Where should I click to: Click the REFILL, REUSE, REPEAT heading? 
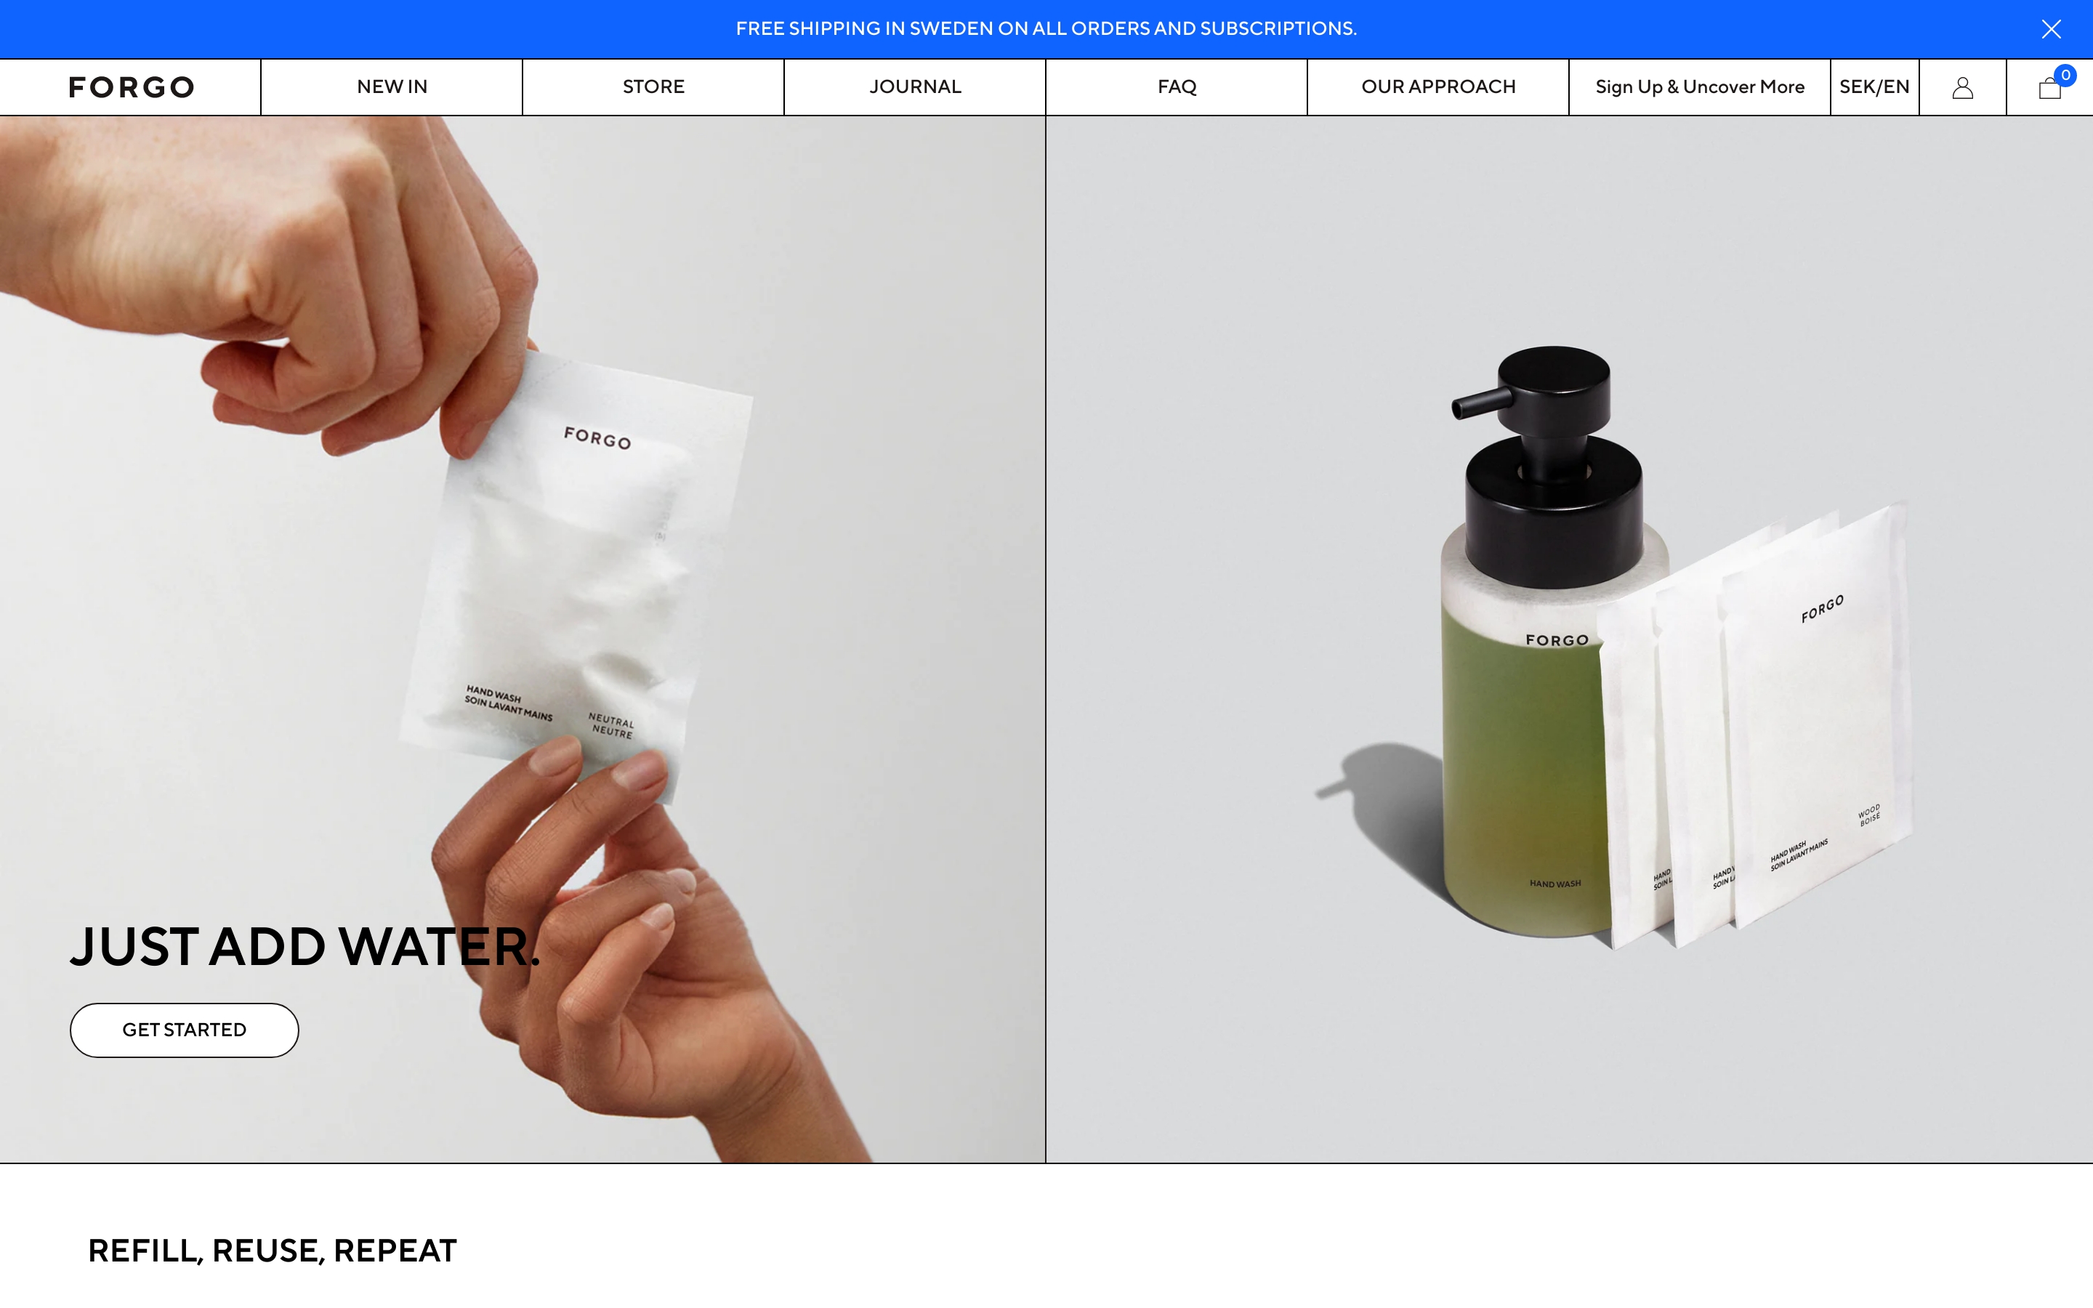click(273, 1251)
